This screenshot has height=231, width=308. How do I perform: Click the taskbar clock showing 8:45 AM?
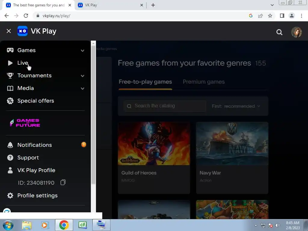tap(293, 225)
